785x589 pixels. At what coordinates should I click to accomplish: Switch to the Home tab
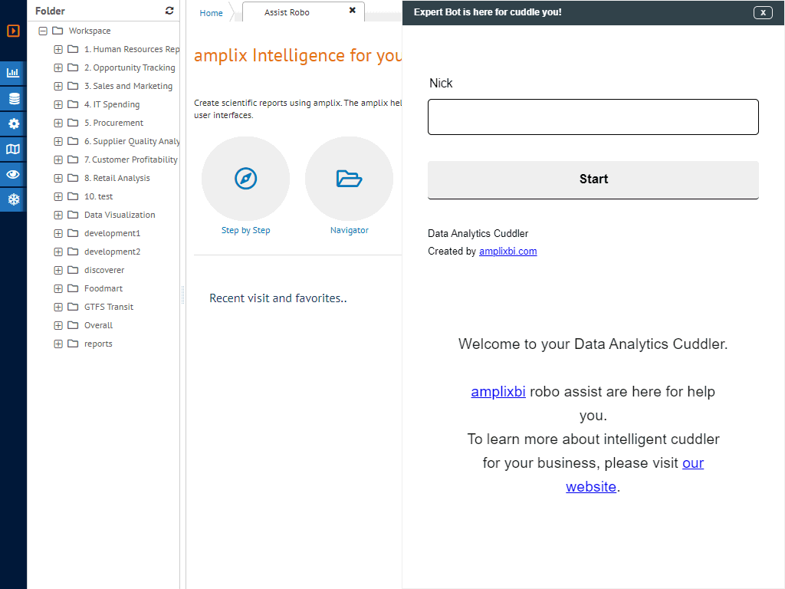click(211, 13)
